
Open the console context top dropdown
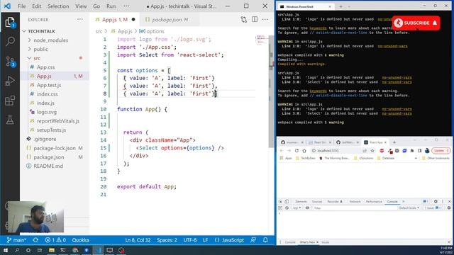[297, 208]
